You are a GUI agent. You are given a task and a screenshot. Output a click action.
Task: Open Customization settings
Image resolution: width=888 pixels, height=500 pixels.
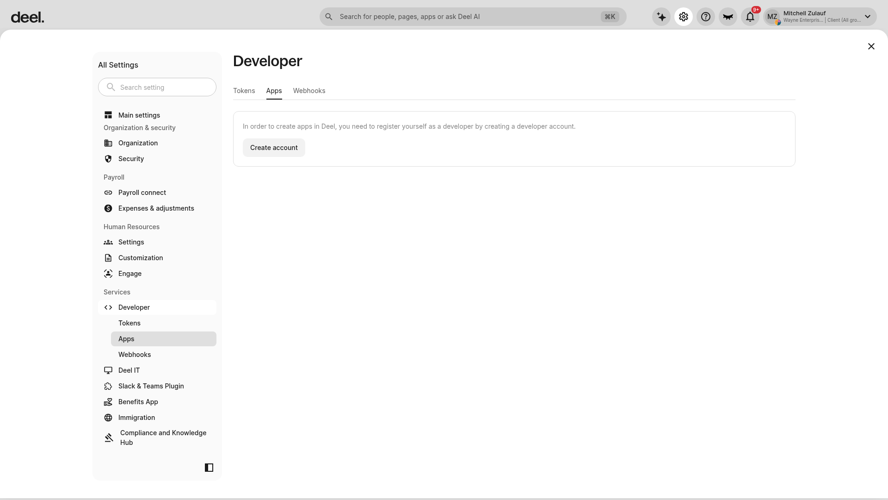point(157,258)
